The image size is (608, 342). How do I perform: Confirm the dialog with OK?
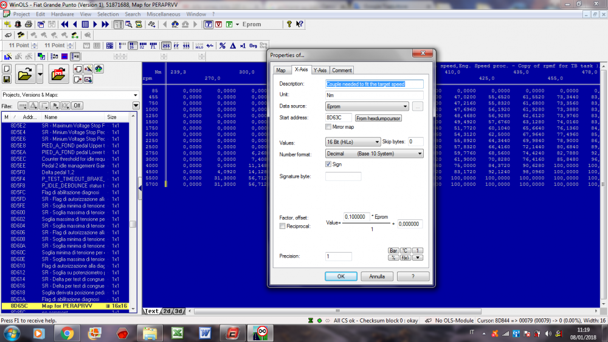341,276
